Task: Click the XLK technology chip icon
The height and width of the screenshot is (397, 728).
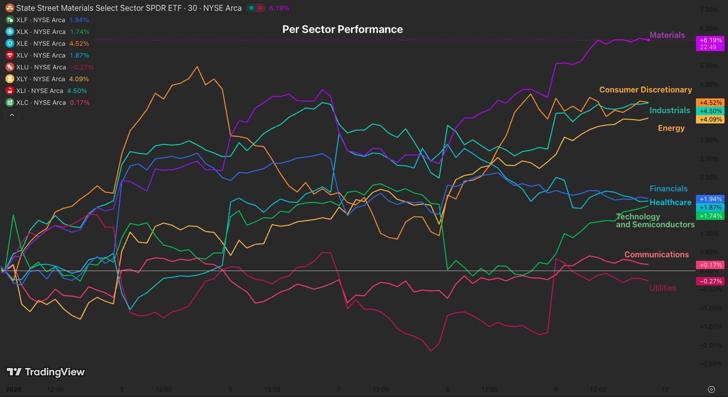Action: pyautogui.click(x=9, y=32)
